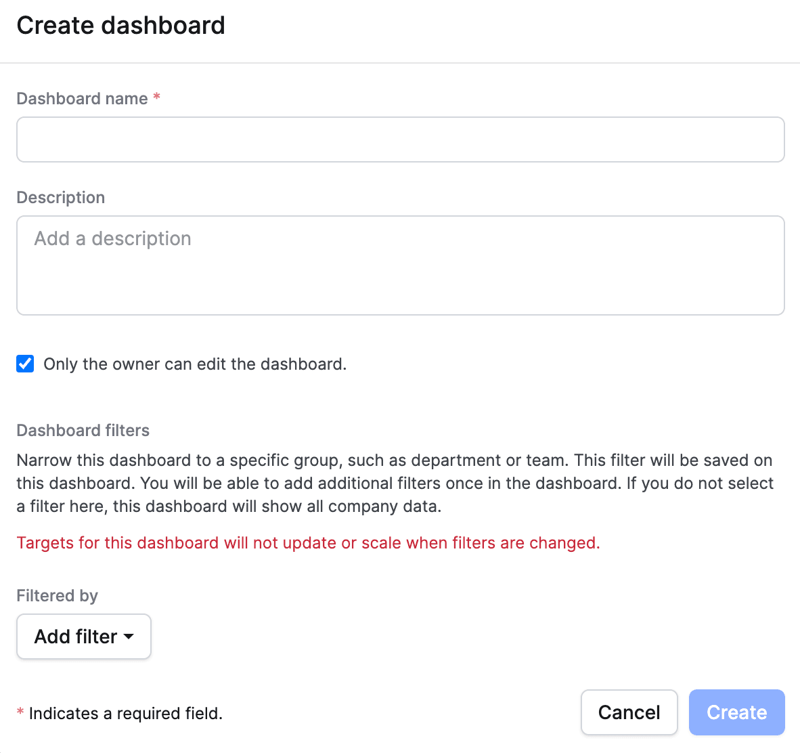Click the Dashboard filters heading
The image size is (800, 753).
[83, 431]
